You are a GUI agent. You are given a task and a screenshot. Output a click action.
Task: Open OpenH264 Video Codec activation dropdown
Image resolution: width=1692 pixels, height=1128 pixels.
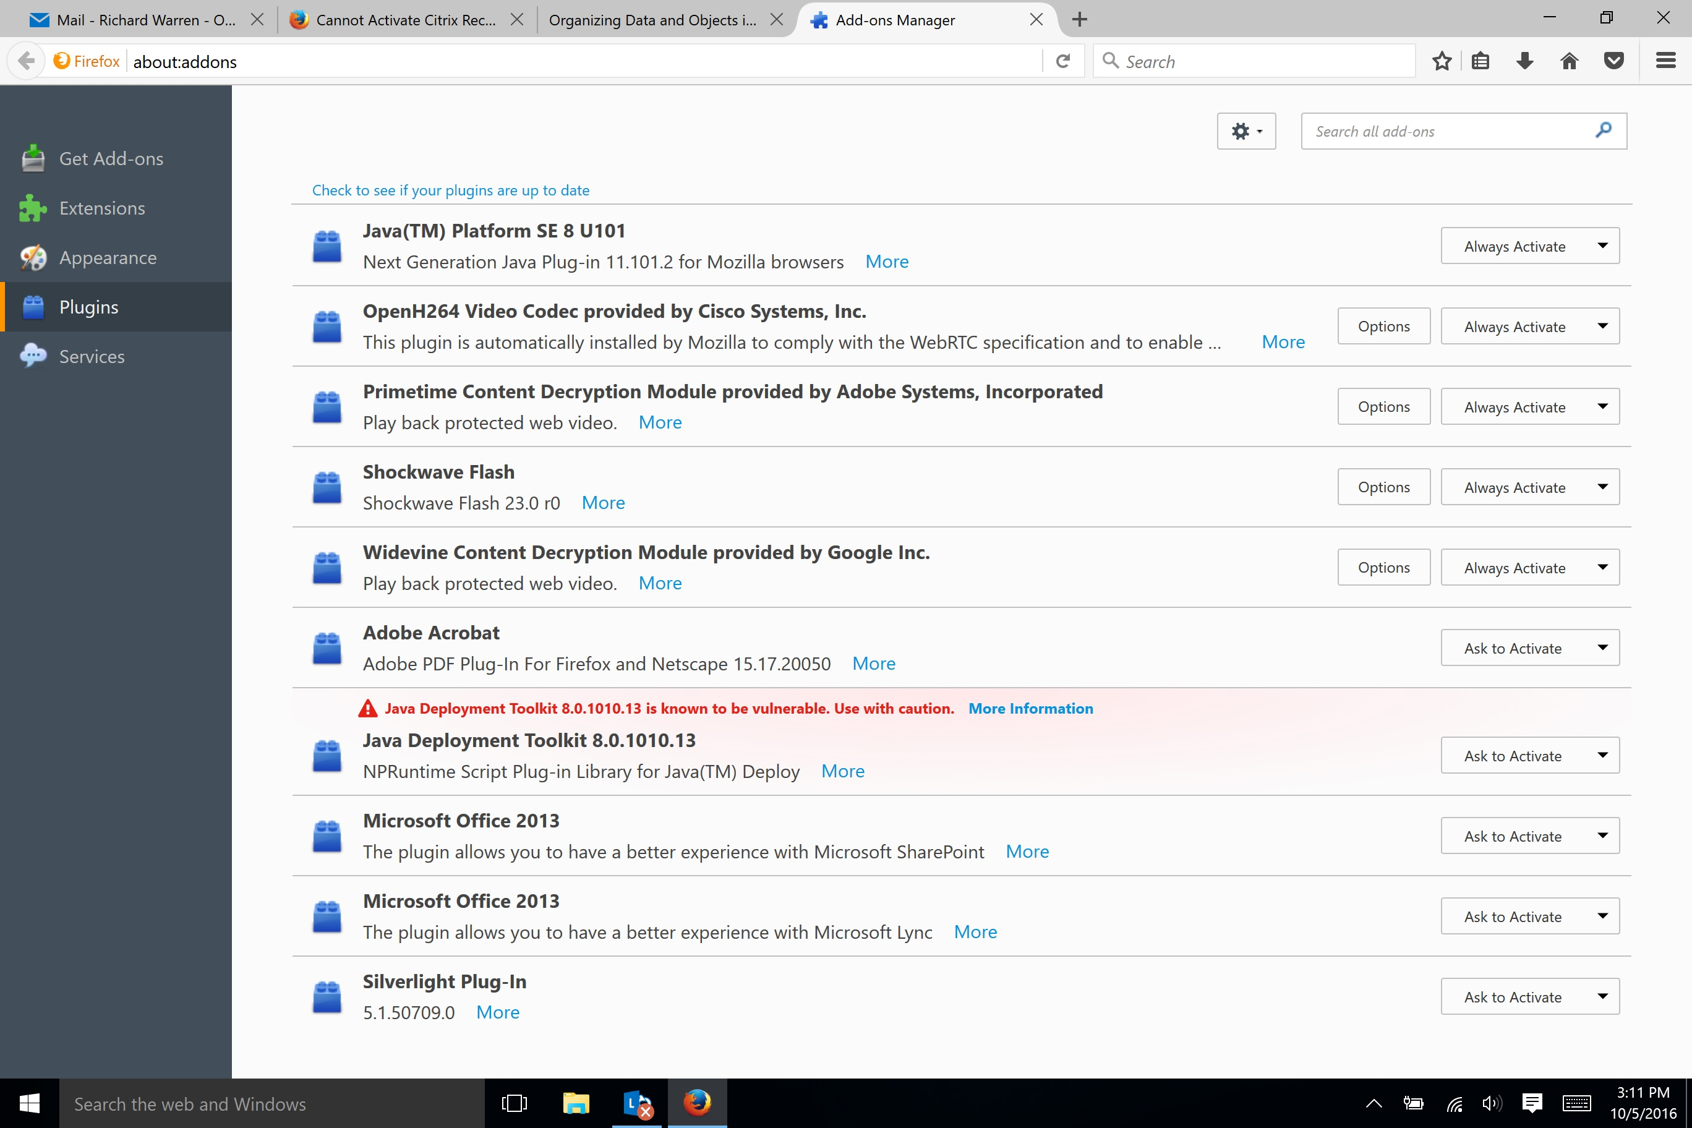1530,327
